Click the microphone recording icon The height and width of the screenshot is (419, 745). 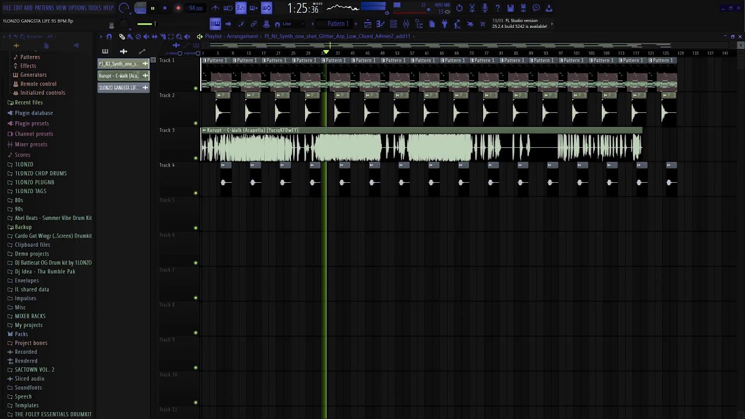485,8
